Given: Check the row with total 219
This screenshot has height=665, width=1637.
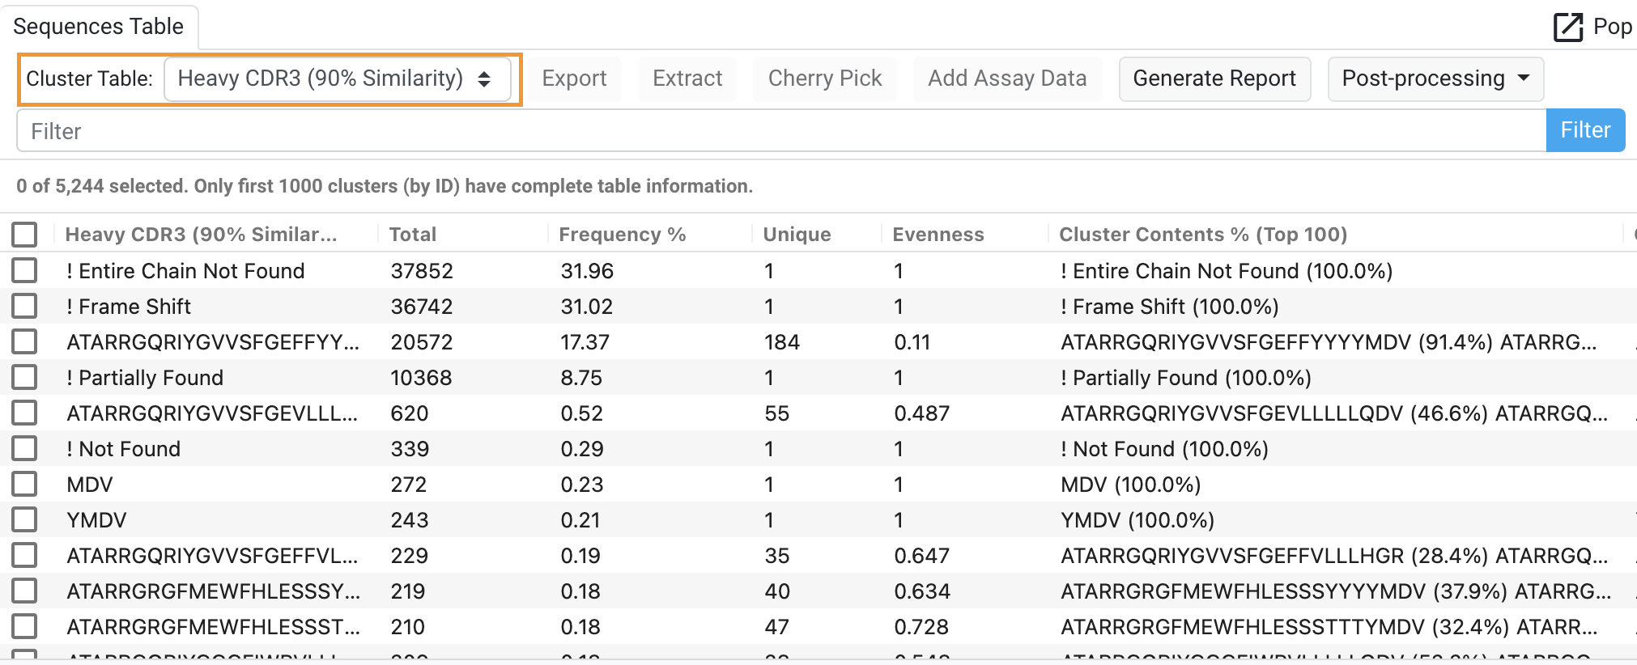Looking at the screenshot, I should (24, 591).
